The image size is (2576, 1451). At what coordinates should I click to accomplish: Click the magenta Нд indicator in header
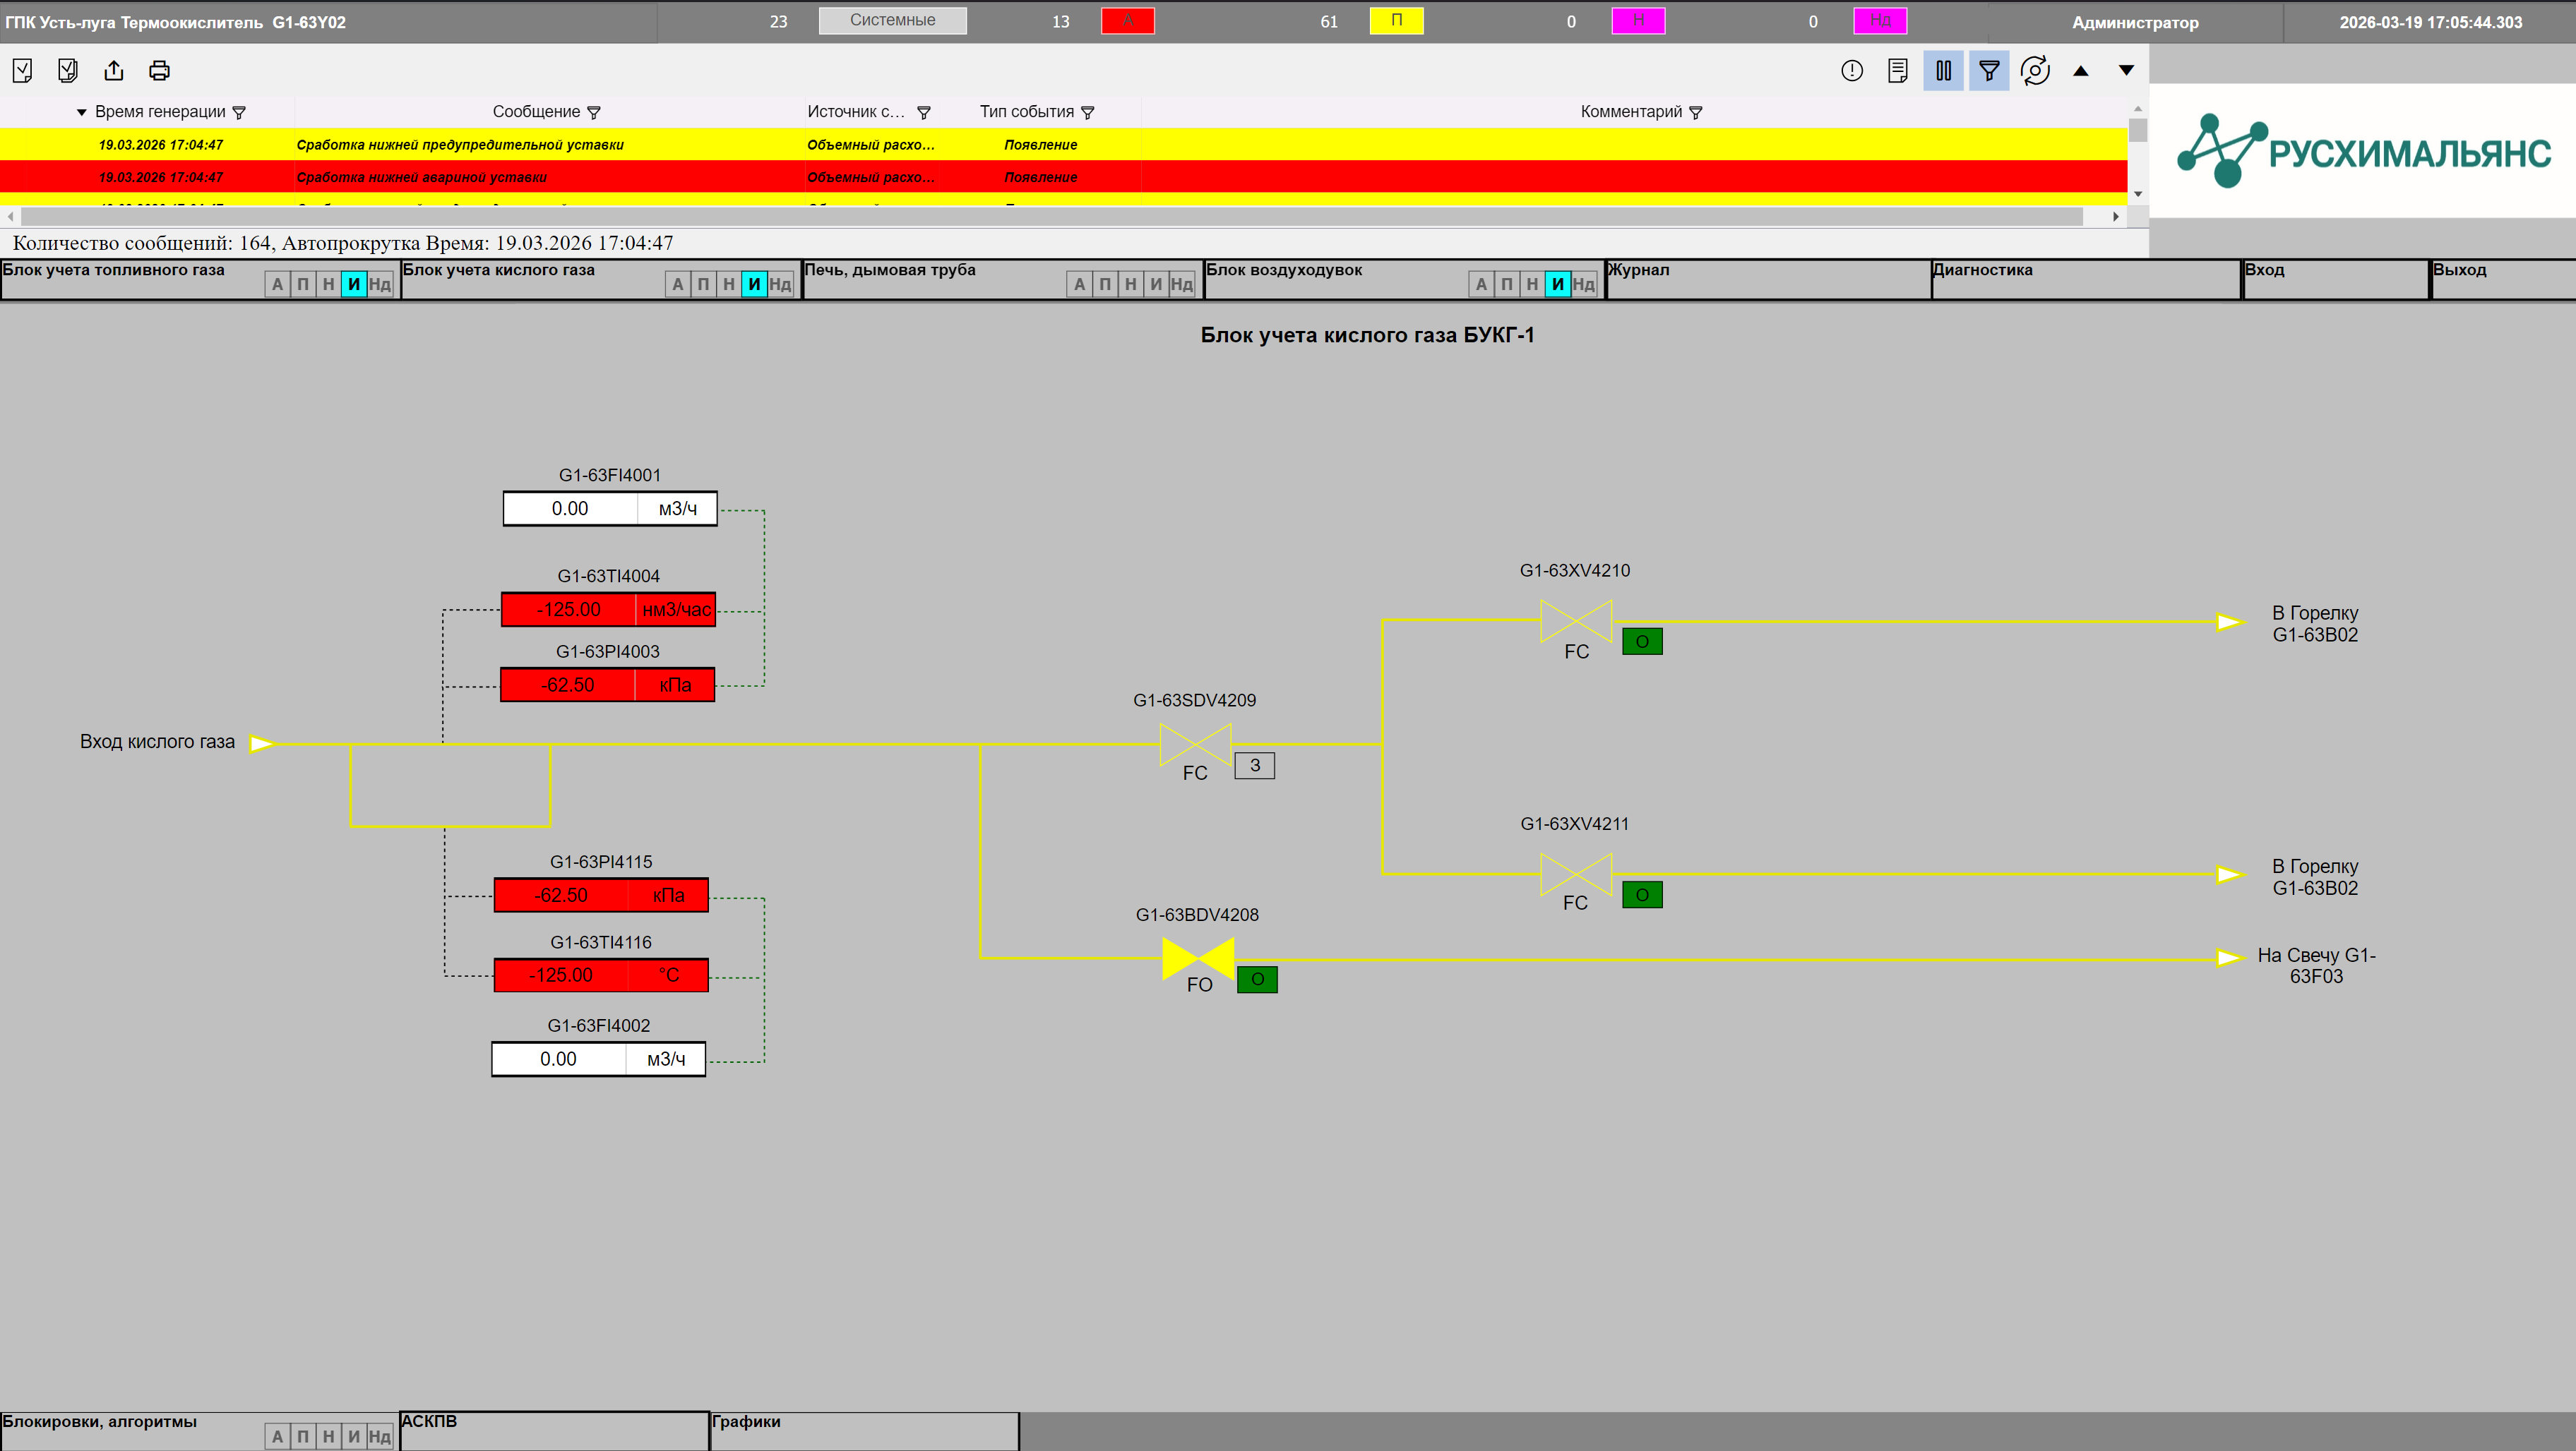(1880, 20)
